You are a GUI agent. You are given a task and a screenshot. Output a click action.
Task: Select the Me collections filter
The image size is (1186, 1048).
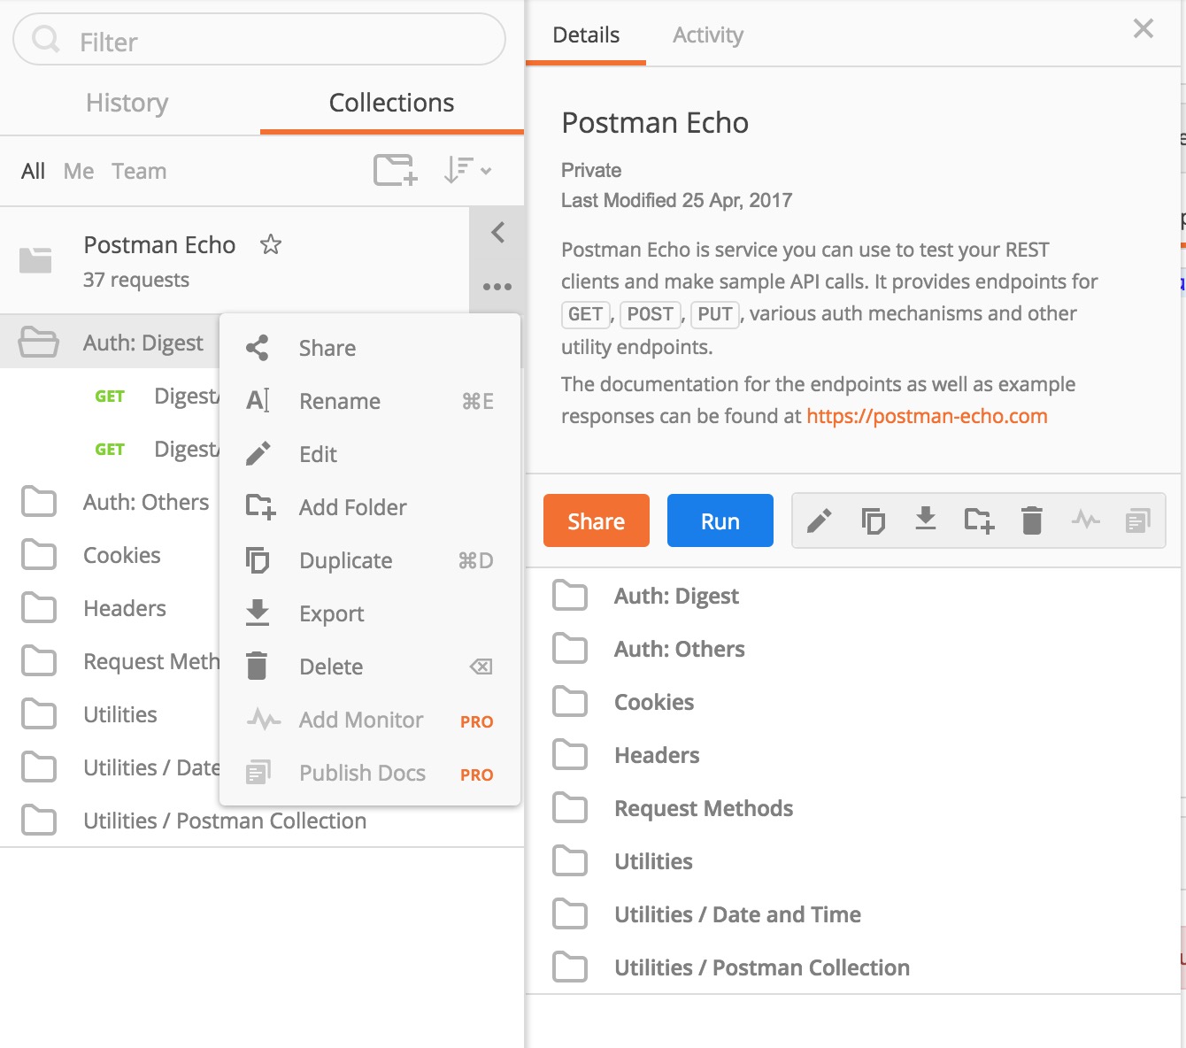79,171
